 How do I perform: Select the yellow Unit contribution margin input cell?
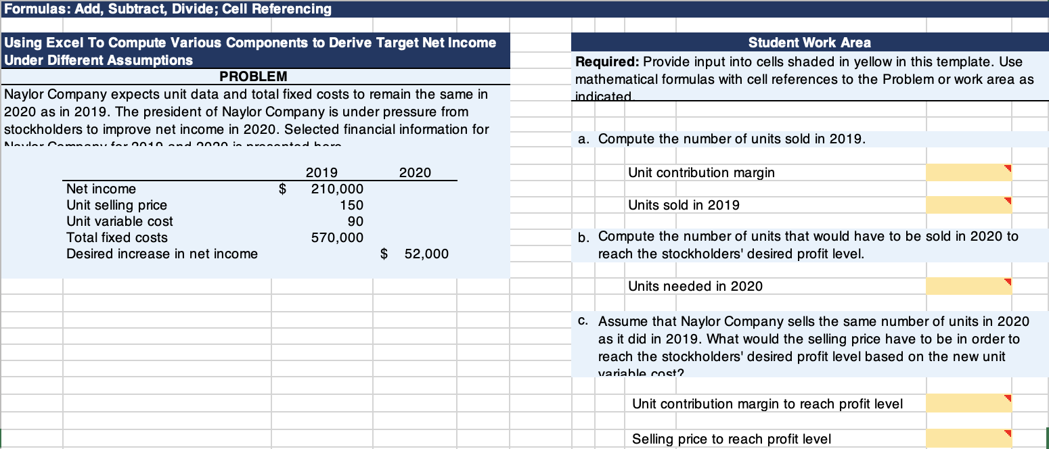[968, 172]
